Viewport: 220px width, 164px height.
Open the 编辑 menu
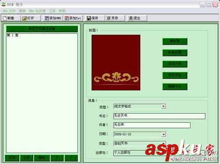[22, 11]
